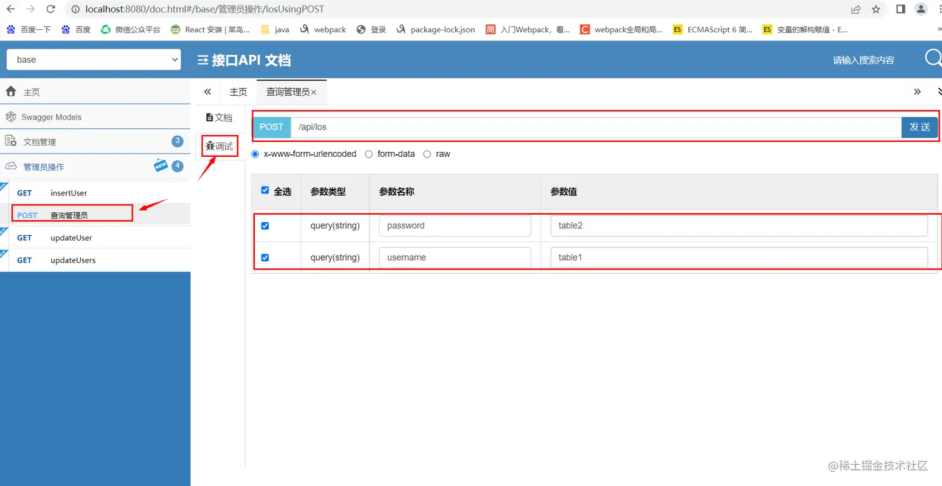Viewport: 942px width, 486px height.
Task: Edit the /api/los request URL field
Action: tap(596, 127)
